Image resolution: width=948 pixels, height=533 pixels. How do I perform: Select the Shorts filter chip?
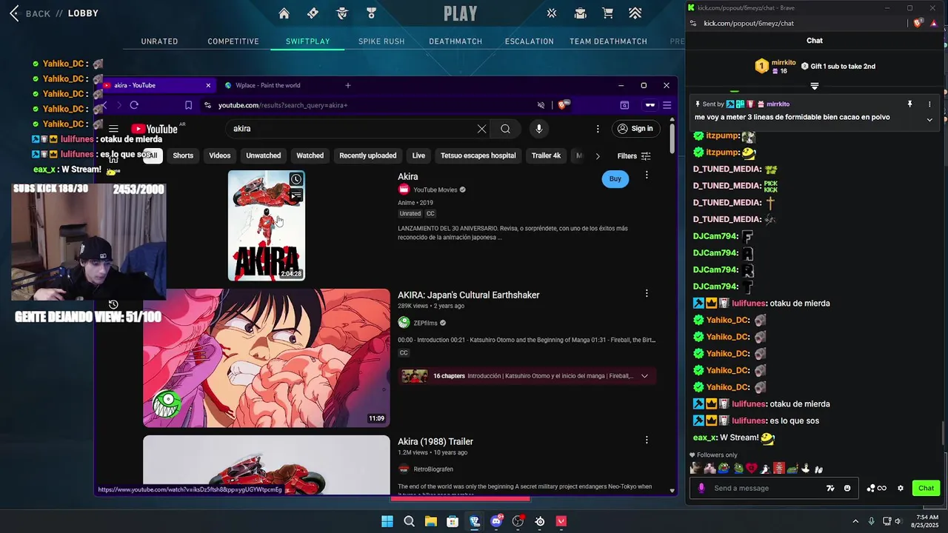[x=183, y=155]
